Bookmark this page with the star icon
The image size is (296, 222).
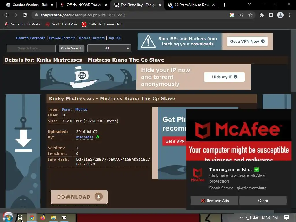[x=250, y=15]
